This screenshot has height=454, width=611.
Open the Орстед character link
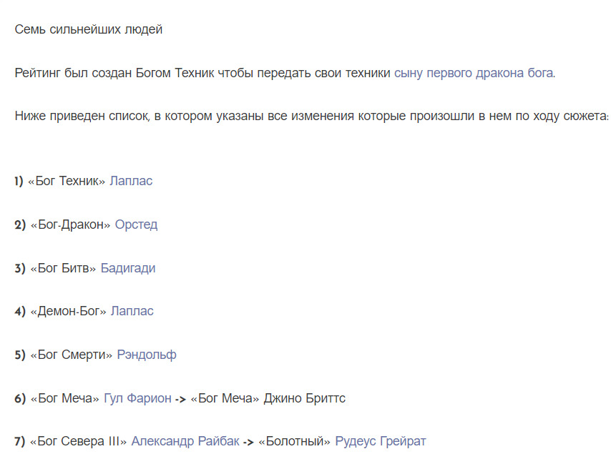point(136,224)
